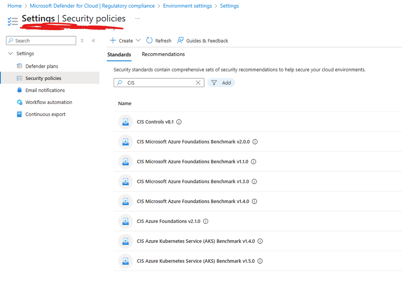This screenshot has width=402, height=295.
Task: Open info icon for Foundations Benchmark v1.4.0
Action: (254, 202)
